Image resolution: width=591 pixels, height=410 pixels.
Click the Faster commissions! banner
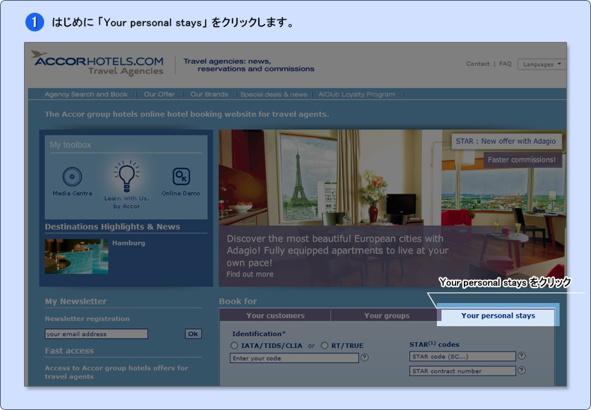point(522,160)
